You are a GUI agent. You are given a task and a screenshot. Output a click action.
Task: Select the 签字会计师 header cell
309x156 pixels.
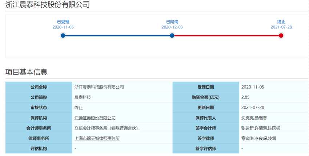(x=206, y=128)
